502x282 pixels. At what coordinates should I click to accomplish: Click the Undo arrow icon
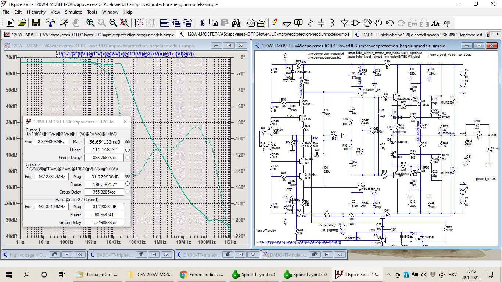[x=390, y=23]
